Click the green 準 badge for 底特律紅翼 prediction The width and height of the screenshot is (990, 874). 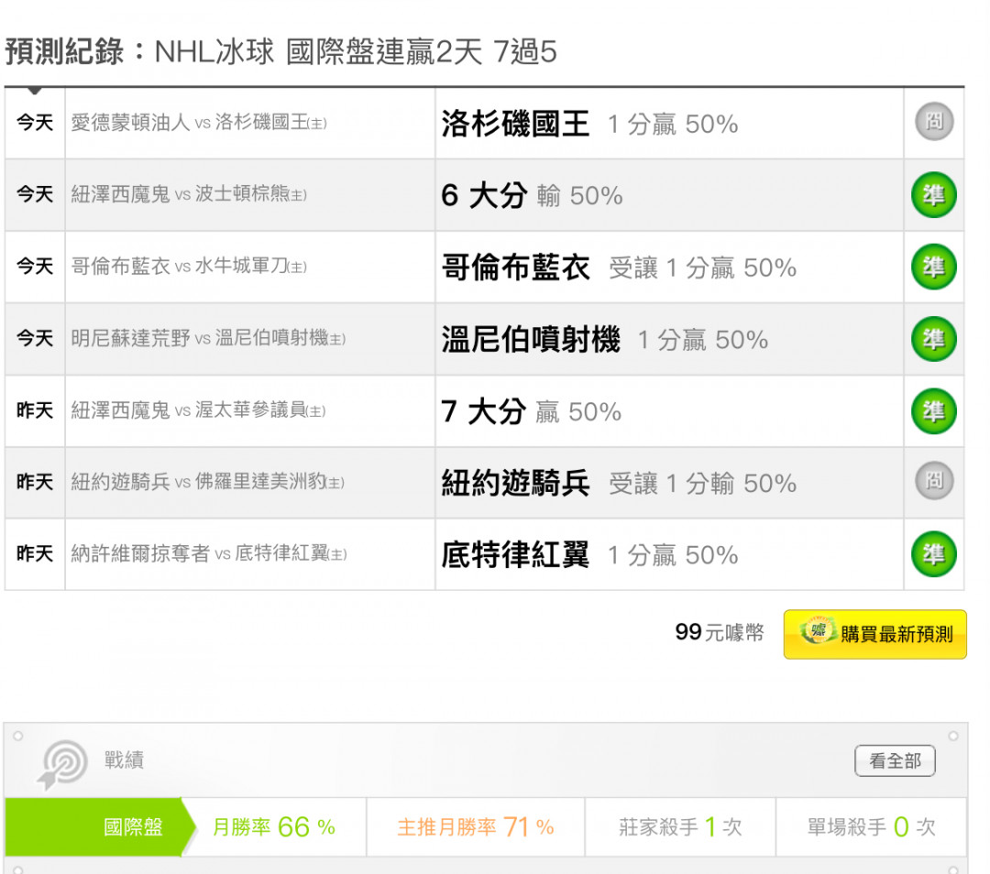click(934, 554)
